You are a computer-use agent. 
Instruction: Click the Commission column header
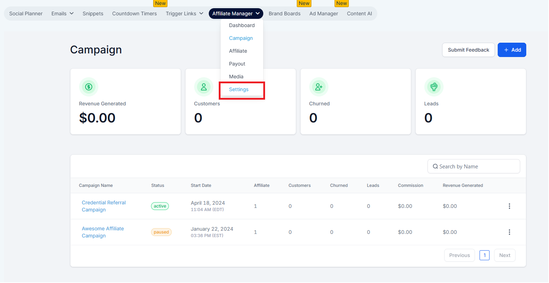click(410, 185)
